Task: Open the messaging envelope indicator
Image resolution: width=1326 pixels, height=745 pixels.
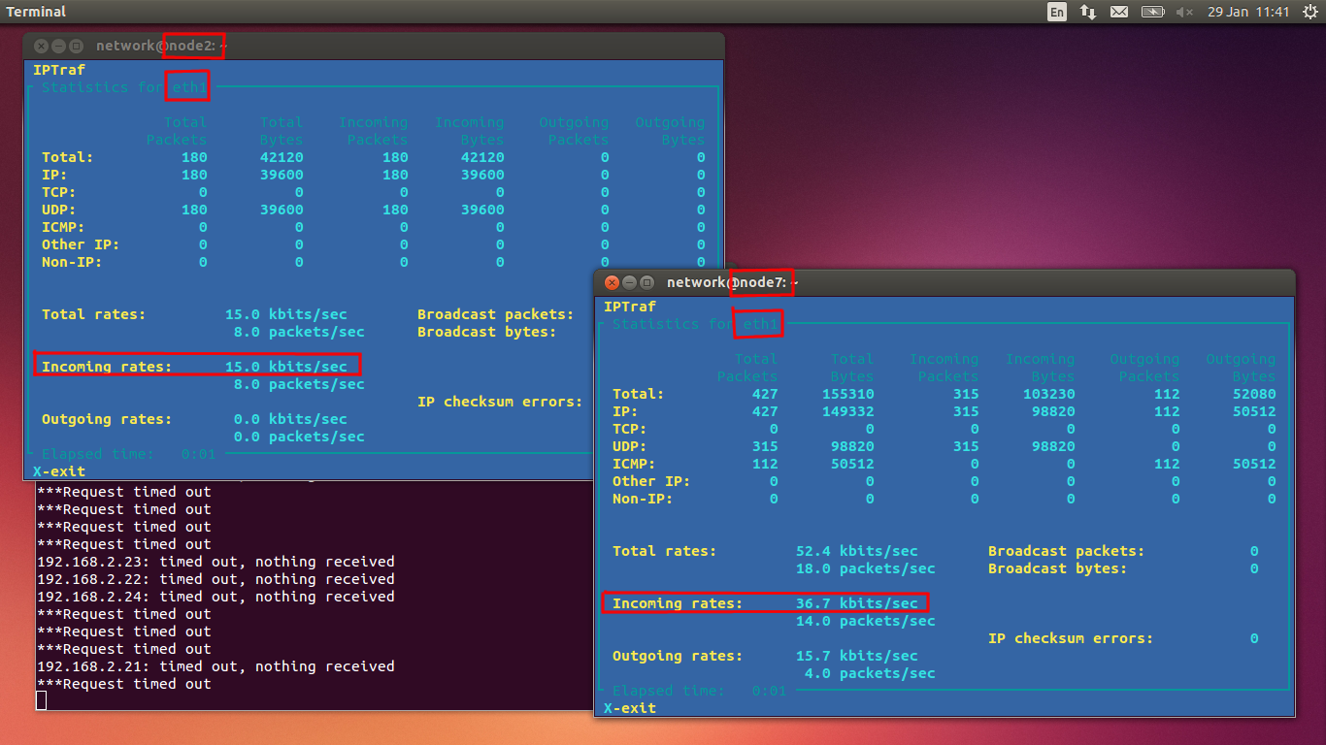Action: coord(1119,12)
